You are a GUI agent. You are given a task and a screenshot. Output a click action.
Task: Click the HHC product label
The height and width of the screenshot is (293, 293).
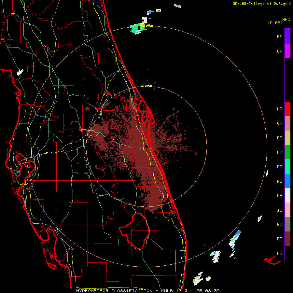coord(286,19)
